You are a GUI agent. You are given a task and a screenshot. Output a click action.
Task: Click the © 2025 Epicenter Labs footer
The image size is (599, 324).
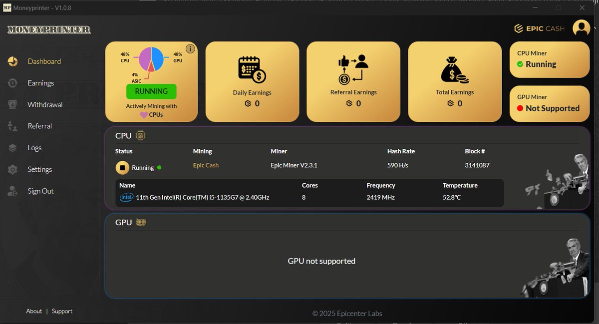click(x=347, y=314)
